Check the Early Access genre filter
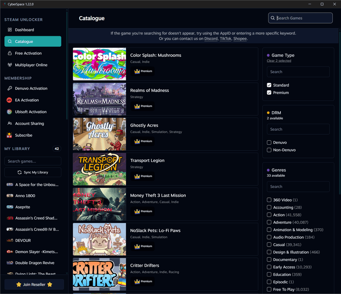Viewport: 341px width, 294px height. (x=269, y=267)
